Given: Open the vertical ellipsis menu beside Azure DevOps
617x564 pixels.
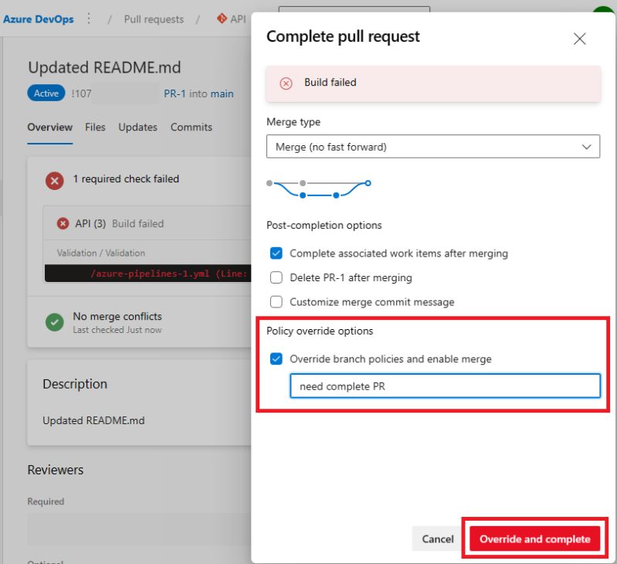Looking at the screenshot, I should 89,19.
